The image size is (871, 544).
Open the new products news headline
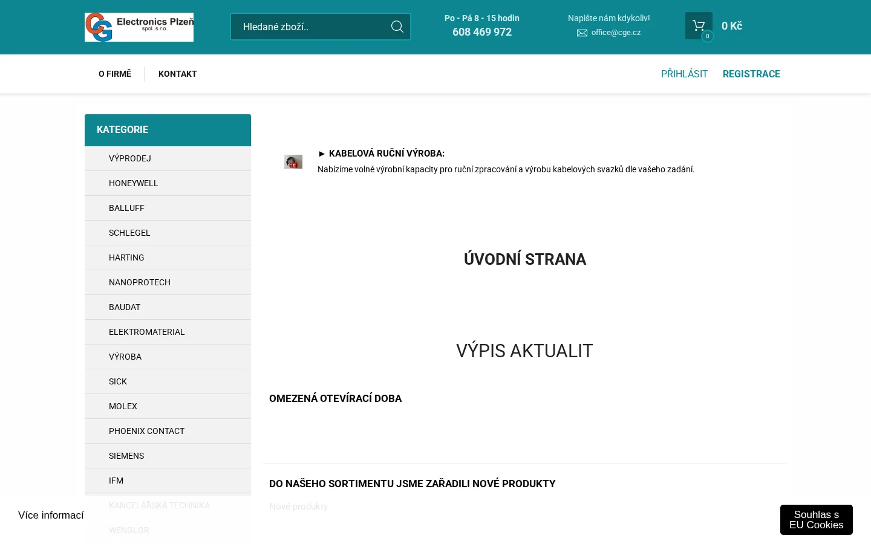(x=412, y=484)
